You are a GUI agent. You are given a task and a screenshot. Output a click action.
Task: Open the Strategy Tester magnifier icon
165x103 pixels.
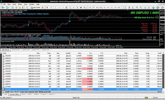coord(27,7)
